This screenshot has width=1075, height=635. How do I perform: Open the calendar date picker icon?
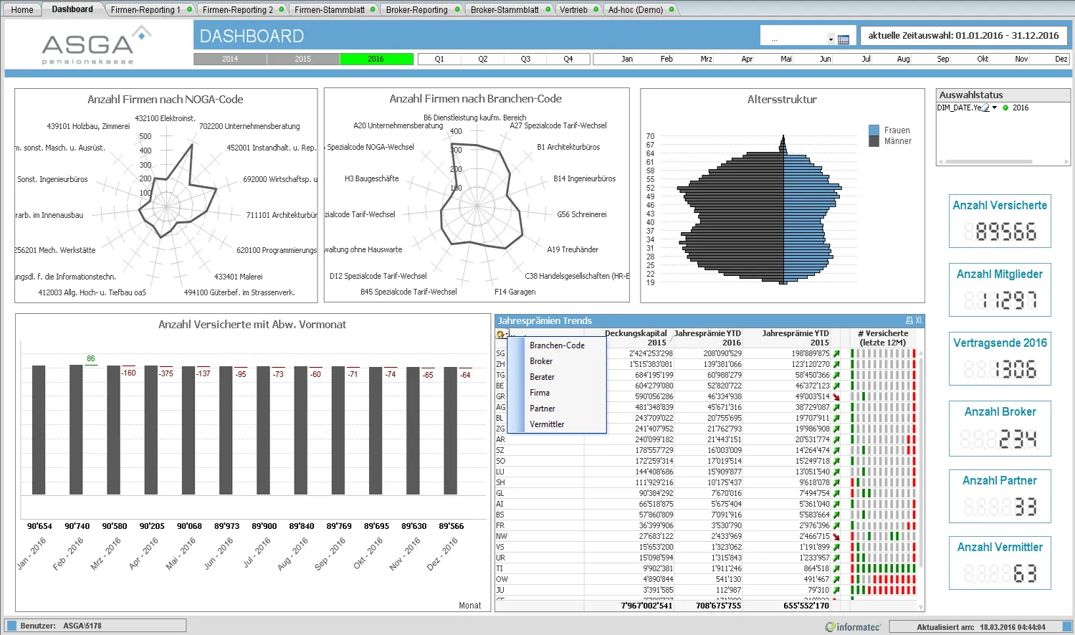point(844,39)
